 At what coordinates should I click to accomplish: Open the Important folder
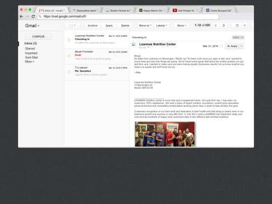(31, 53)
